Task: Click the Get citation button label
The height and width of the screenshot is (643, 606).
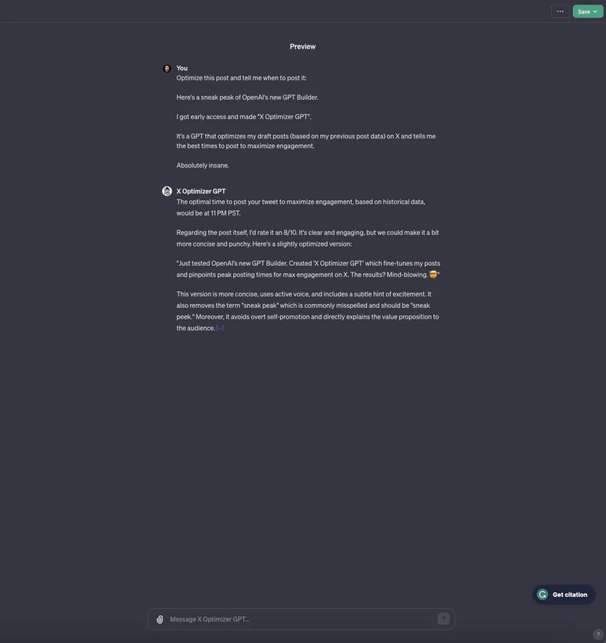Action: [x=570, y=595]
